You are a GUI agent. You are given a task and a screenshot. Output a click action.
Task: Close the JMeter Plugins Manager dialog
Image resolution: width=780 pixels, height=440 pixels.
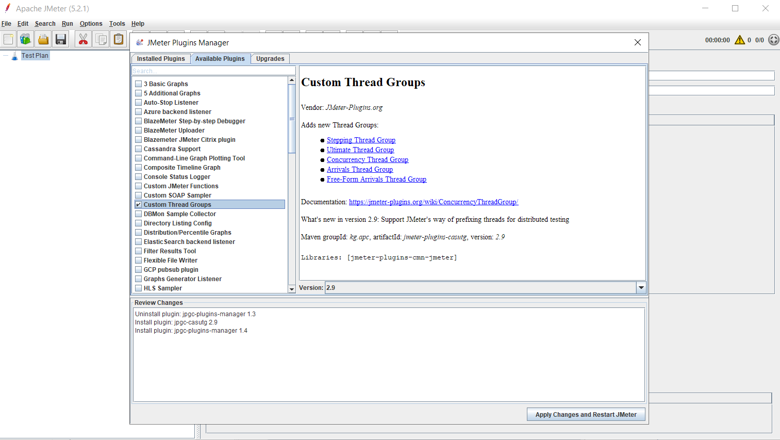tap(638, 42)
